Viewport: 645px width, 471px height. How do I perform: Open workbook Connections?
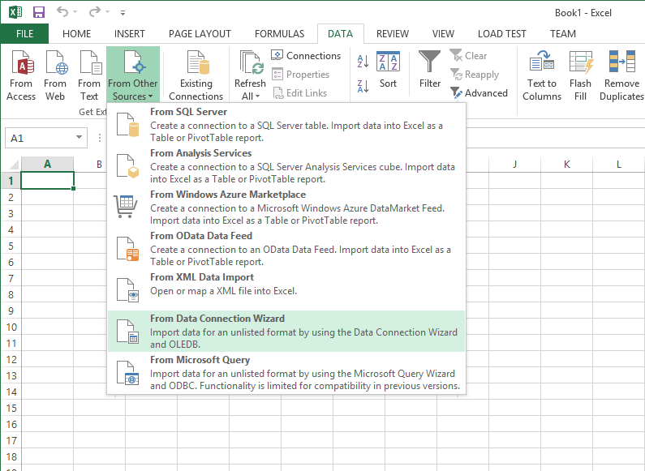coord(306,55)
